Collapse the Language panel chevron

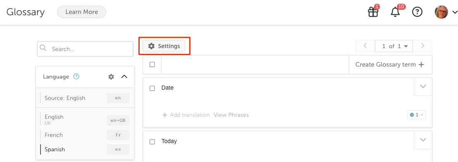[124, 76]
